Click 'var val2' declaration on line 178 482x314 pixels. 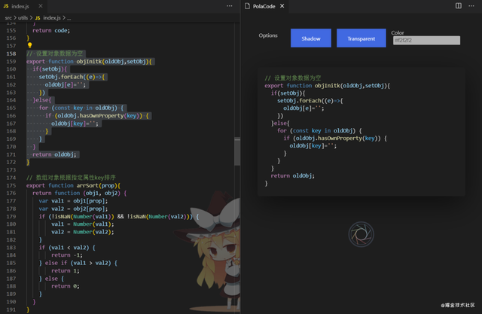[x=51, y=209]
